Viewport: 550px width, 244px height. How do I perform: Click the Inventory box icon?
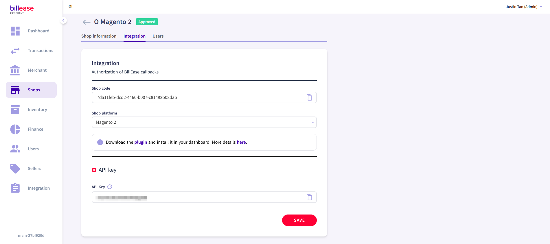[15, 110]
